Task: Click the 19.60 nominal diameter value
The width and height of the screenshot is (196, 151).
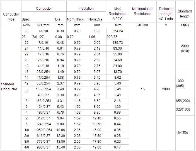Action: point(97,147)
